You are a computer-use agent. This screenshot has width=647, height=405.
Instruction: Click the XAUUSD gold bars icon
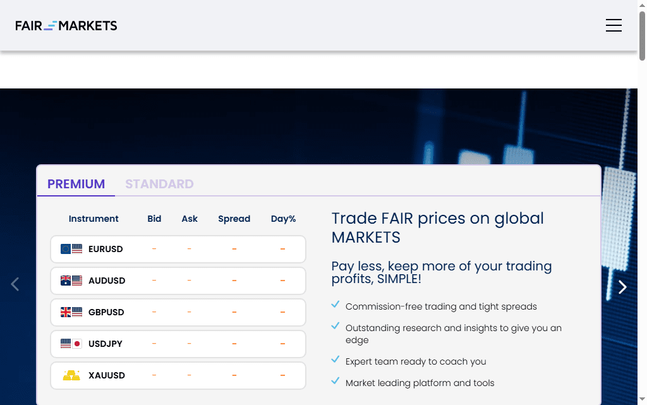pos(71,375)
